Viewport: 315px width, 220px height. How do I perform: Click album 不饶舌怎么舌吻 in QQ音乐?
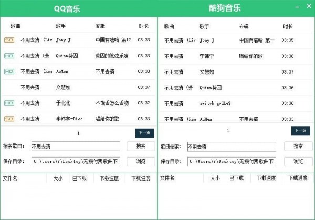point(112,103)
